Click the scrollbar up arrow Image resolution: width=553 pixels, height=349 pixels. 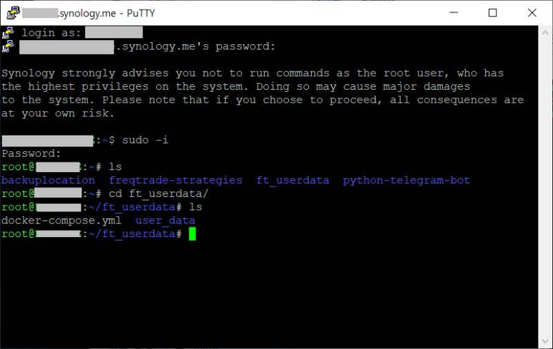(545, 31)
